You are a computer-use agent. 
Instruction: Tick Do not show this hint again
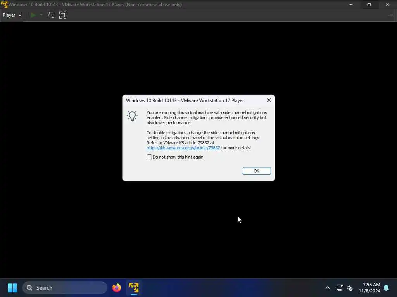(x=149, y=157)
